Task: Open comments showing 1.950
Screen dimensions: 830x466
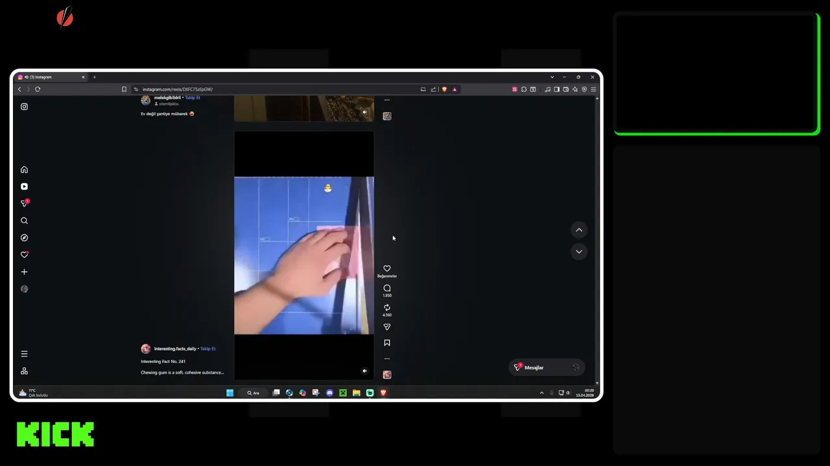Action: pyautogui.click(x=387, y=288)
